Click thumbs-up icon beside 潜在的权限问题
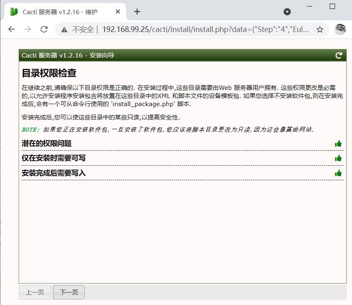Viewport: 352px width, 305px height. (338, 143)
